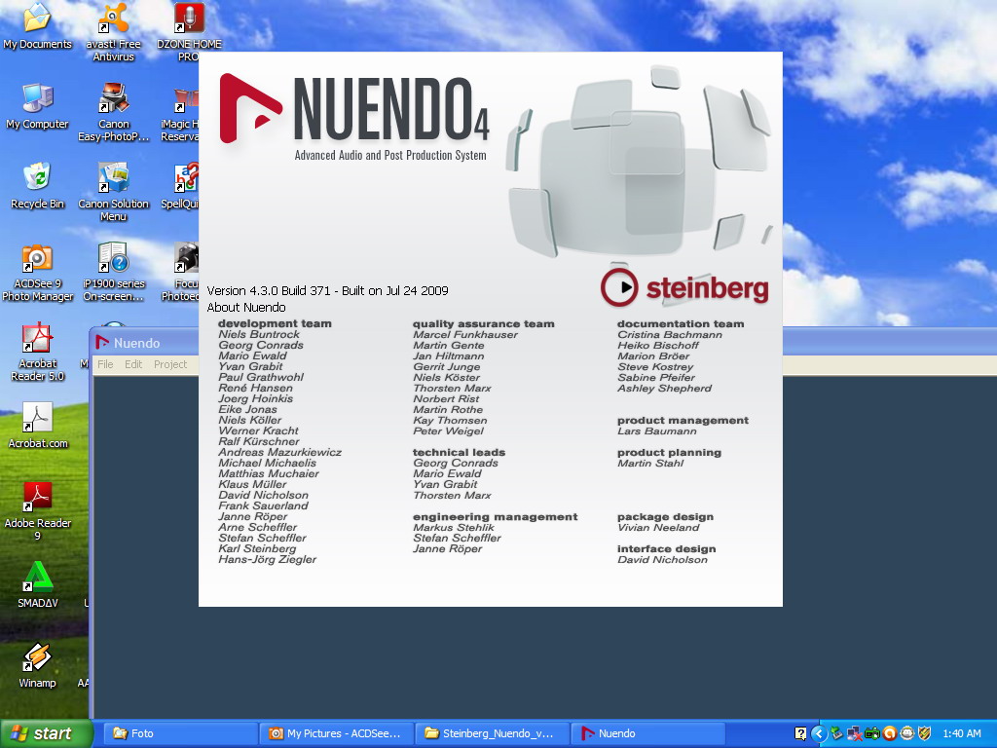Click Hans-Jörg Ziegler credit name
The image size is (997, 748).
coord(267,559)
